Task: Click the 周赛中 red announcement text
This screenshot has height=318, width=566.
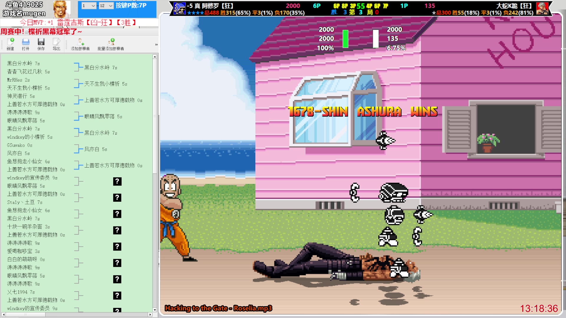Action: point(41,32)
